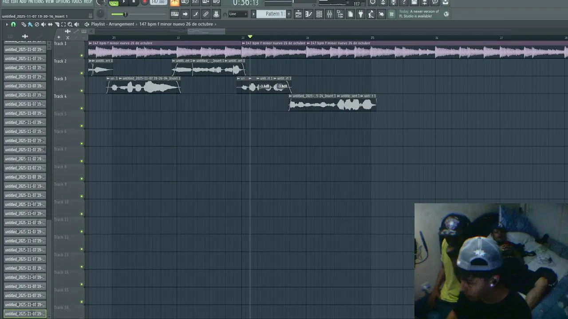Open the TOOLS menu
This screenshot has width=568, height=319.
pos(77,2)
